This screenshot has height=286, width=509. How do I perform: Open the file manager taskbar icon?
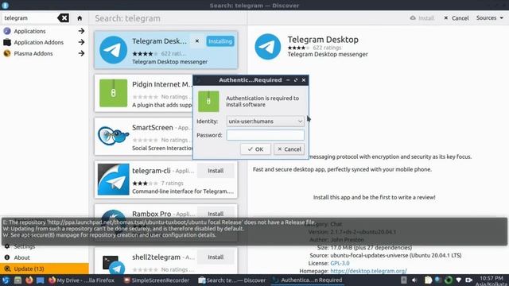point(17,280)
